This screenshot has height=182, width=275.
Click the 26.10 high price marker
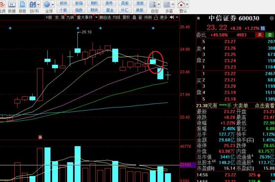pos(86,32)
